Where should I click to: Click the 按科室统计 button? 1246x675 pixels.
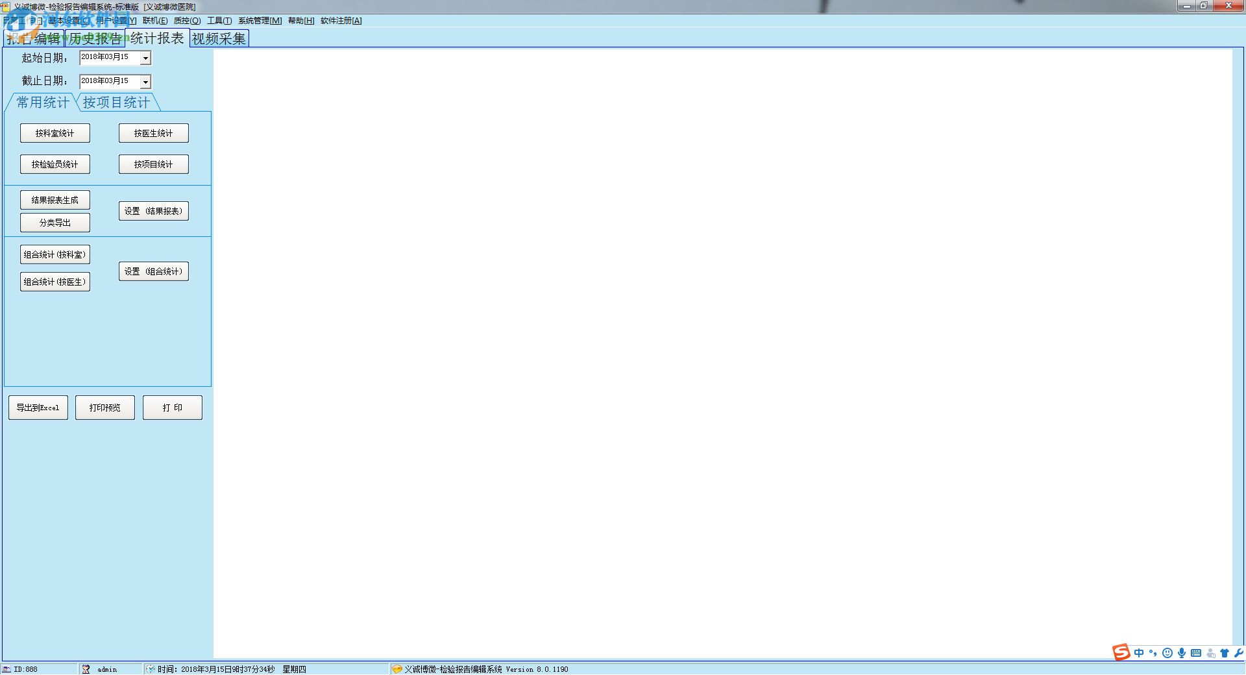(55, 133)
